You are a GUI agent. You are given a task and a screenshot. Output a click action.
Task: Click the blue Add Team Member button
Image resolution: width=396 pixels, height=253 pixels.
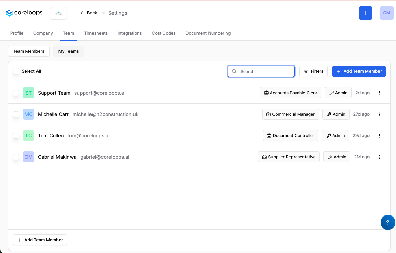pos(359,71)
